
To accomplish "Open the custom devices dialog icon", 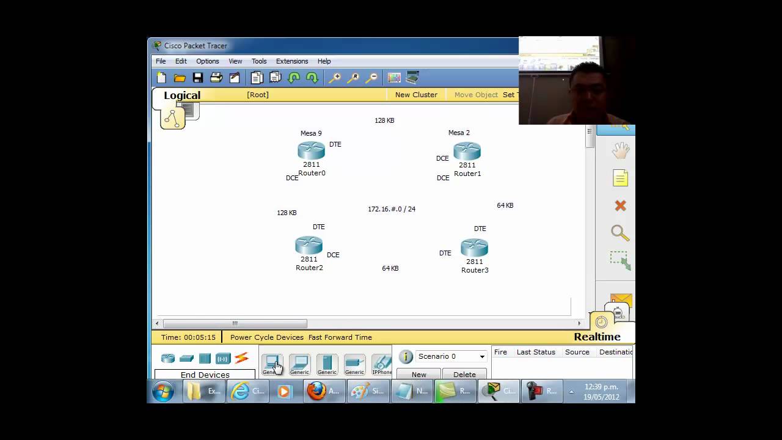I will point(412,78).
